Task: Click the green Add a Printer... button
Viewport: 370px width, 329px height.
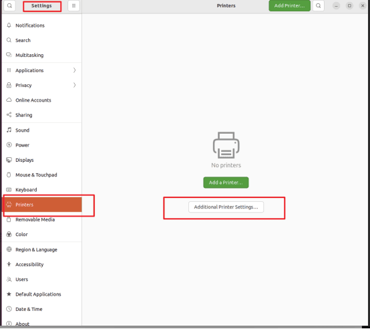Action: click(x=226, y=183)
